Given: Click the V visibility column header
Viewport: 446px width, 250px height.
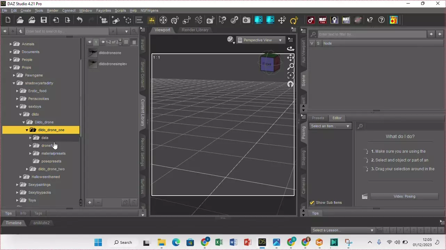Looking at the screenshot, I should [312, 43].
